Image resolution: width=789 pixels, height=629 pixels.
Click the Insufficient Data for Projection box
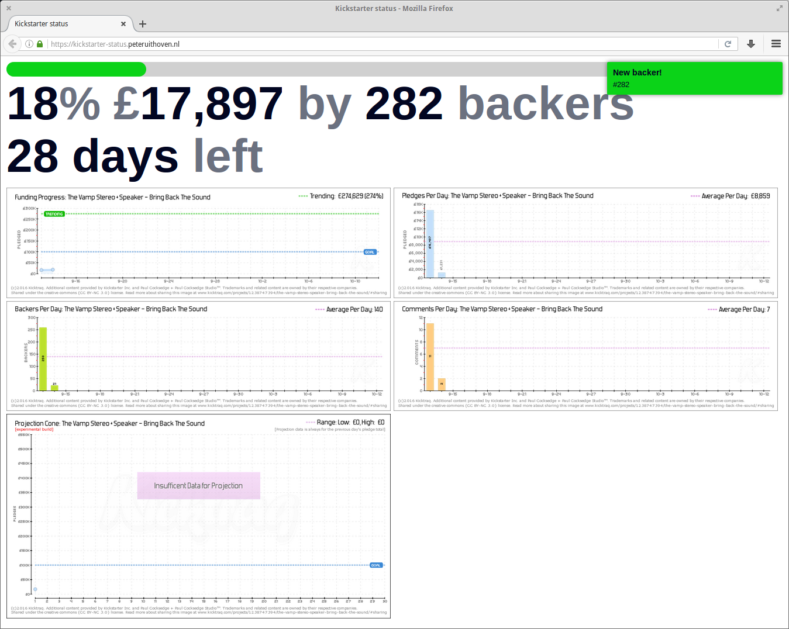coord(198,486)
